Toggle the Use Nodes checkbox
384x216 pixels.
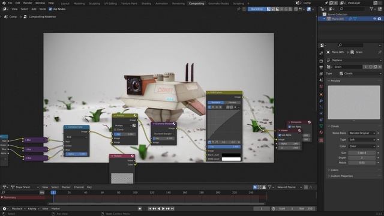[50, 9]
